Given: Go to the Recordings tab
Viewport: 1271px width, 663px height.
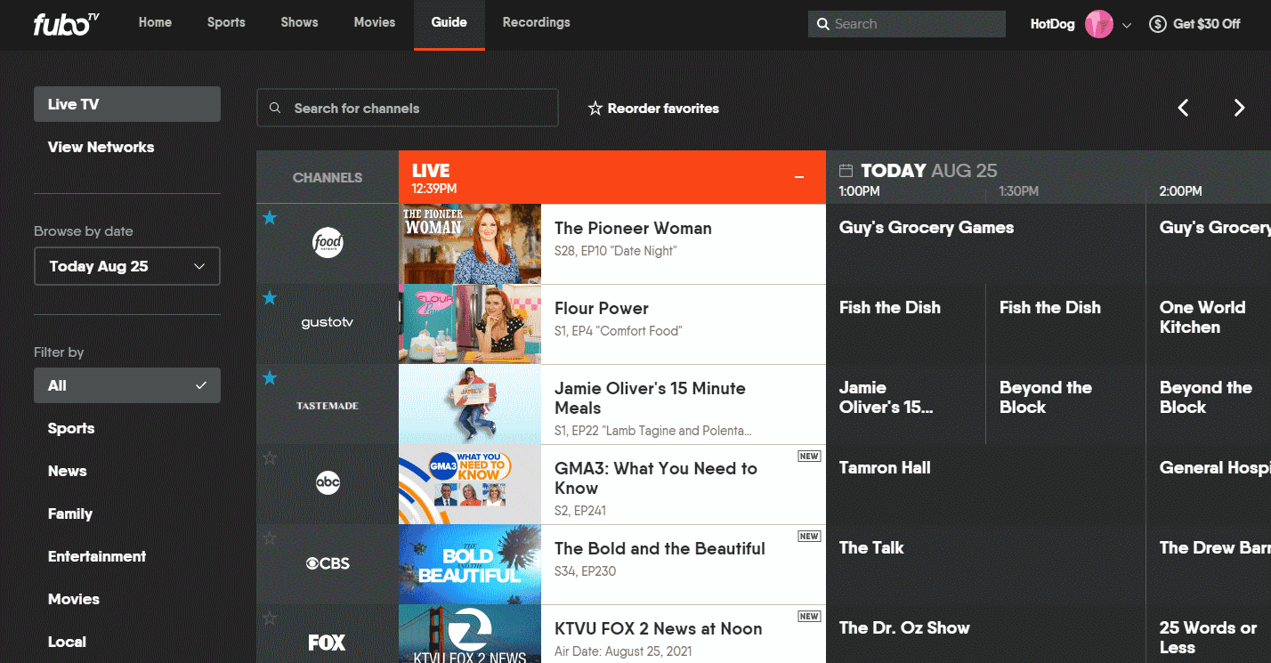Looking at the screenshot, I should (x=536, y=22).
